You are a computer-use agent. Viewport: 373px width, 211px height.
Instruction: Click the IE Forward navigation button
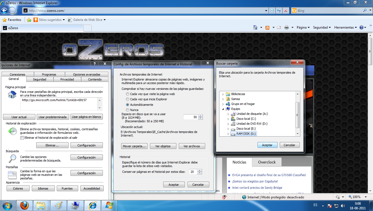[x=12, y=10]
